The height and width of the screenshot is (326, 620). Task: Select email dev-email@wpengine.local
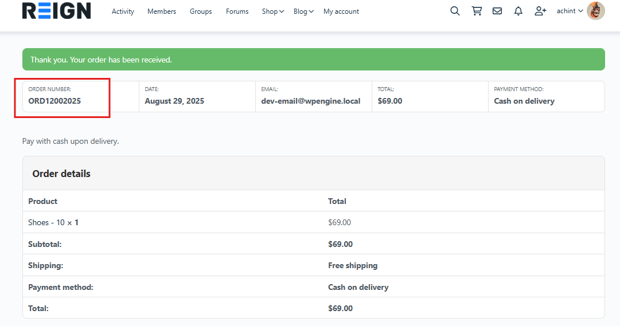pyautogui.click(x=311, y=101)
